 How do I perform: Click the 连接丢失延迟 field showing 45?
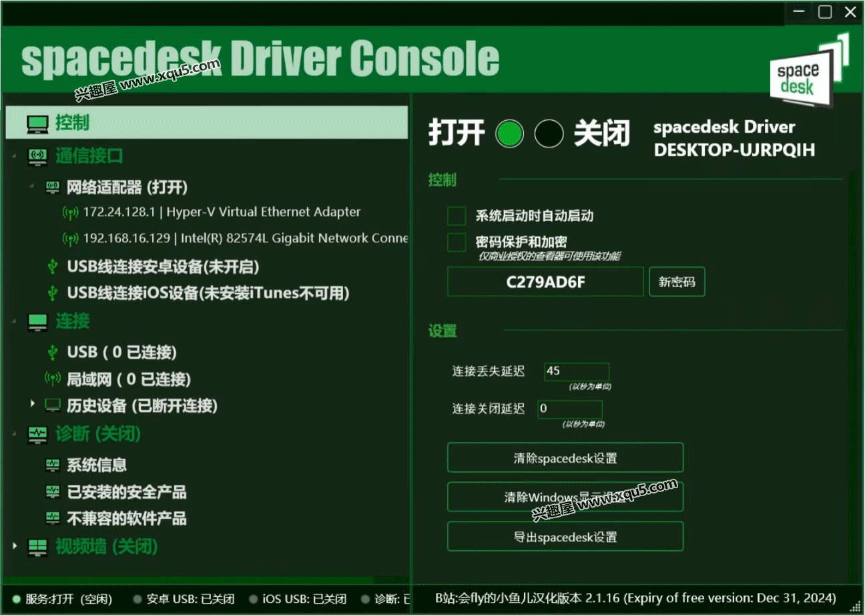[577, 371]
